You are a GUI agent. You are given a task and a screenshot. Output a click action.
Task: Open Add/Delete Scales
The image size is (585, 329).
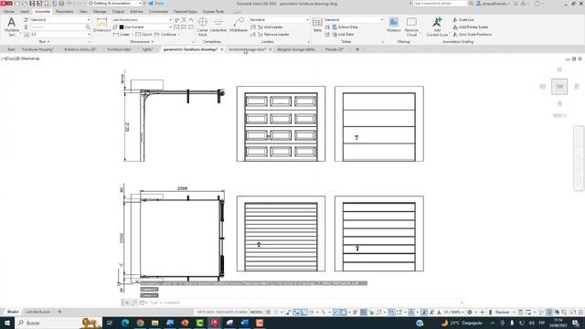click(471, 27)
